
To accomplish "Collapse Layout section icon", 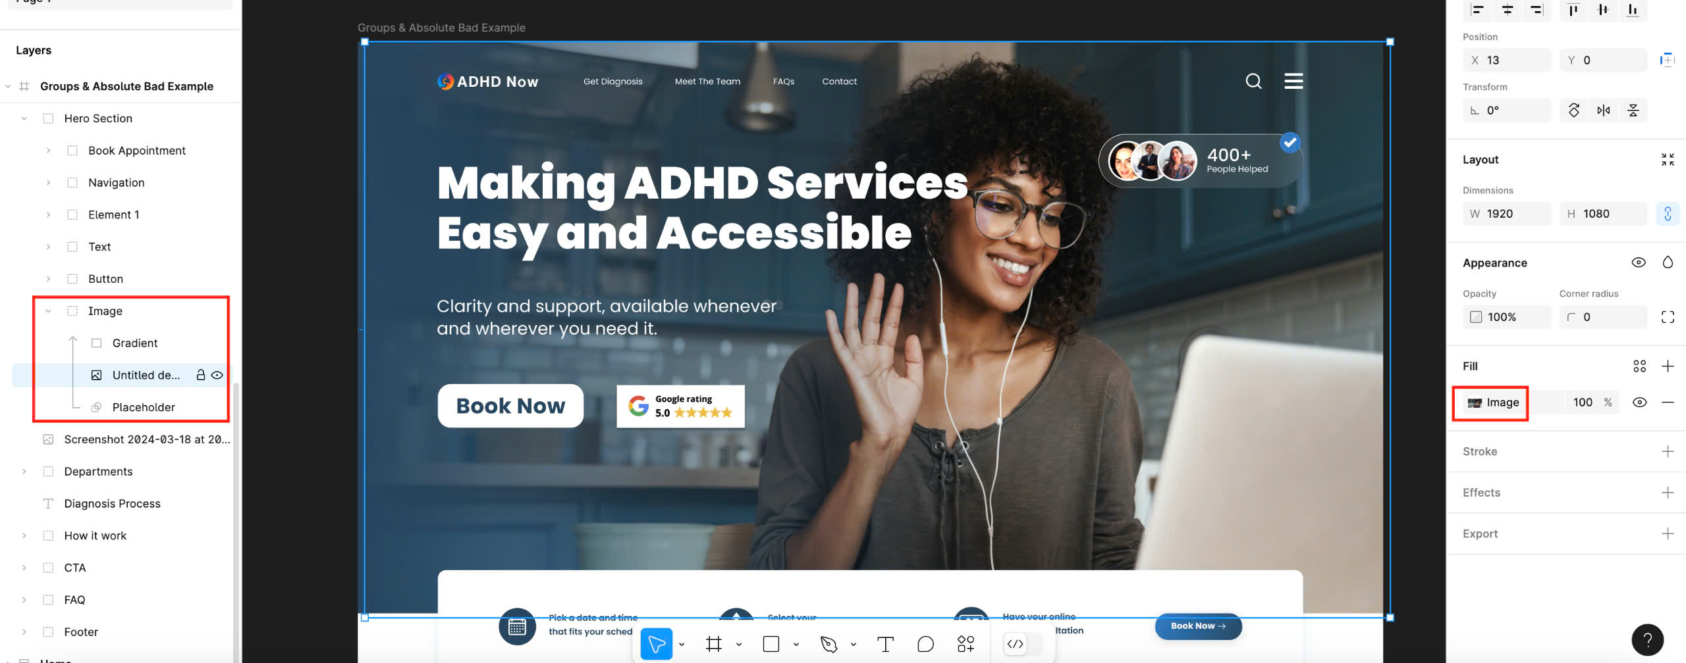I will [1668, 160].
